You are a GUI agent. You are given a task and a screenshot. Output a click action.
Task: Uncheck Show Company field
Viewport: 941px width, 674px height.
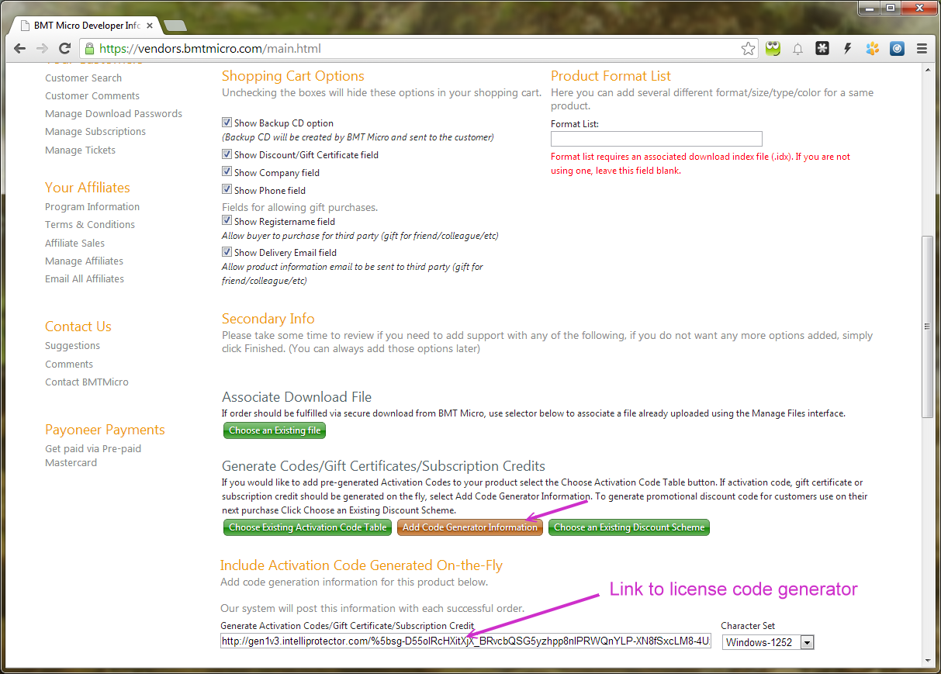point(227,172)
